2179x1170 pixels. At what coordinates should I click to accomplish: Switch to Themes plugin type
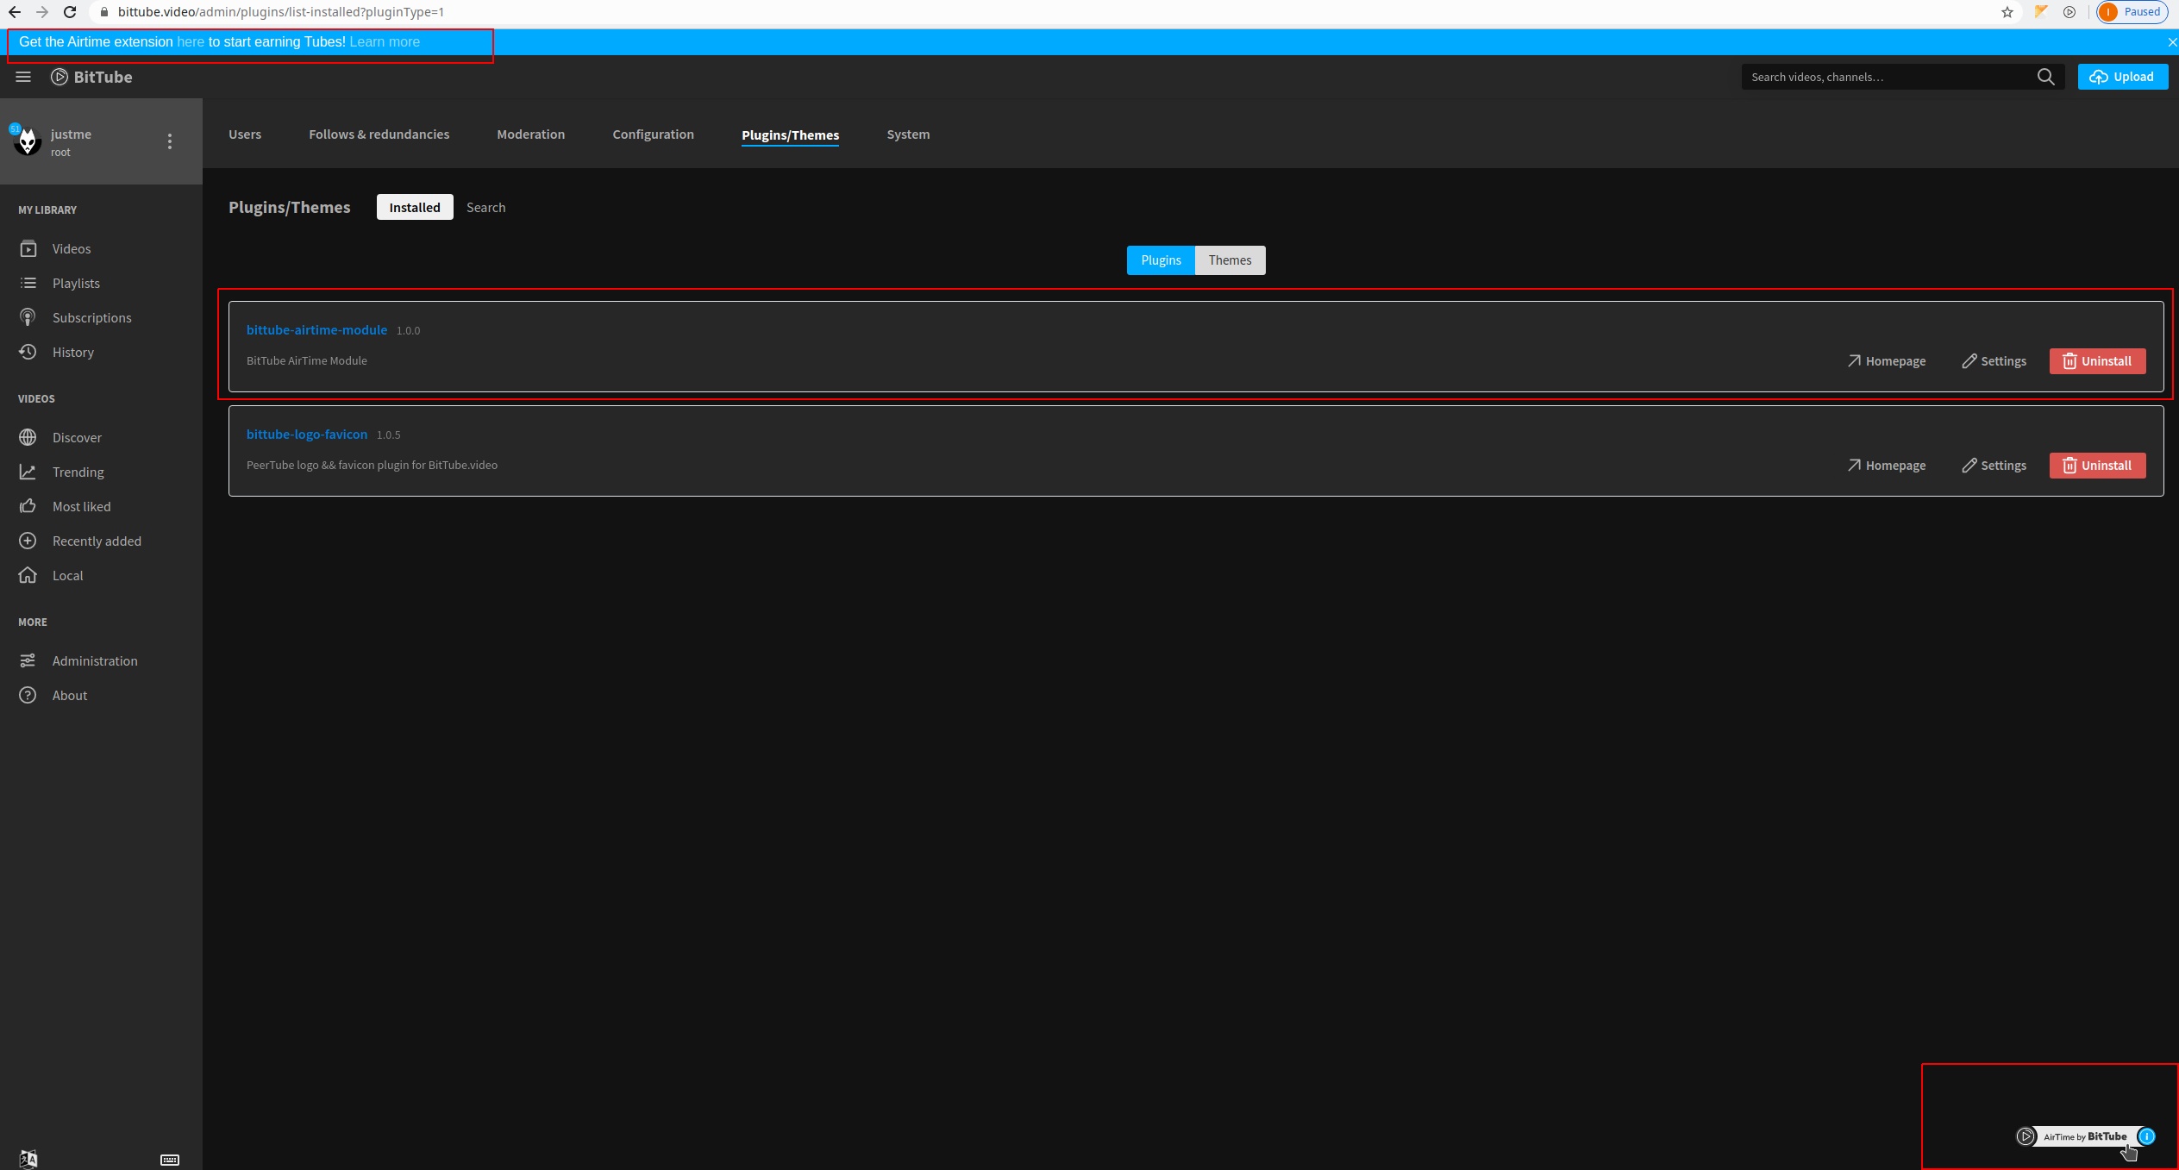pos(1230,260)
